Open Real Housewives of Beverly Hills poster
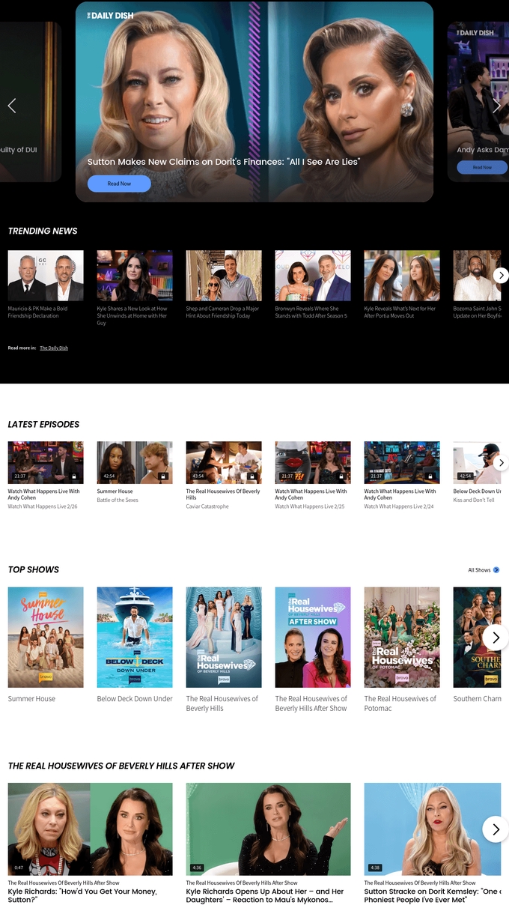Viewport: 509px width, 911px height. [x=224, y=638]
